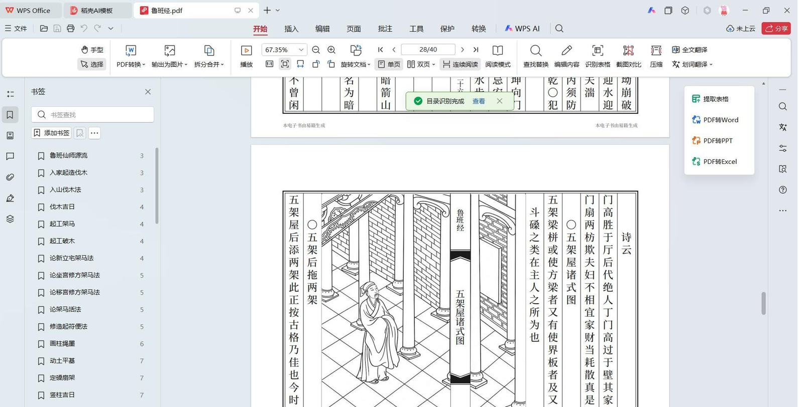The height and width of the screenshot is (407, 799).
Task: Dismiss the 目录识别完成 notification
Action: pos(499,101)
